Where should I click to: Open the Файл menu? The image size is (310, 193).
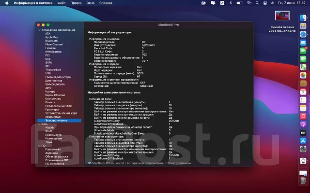[x=62, y=3]
